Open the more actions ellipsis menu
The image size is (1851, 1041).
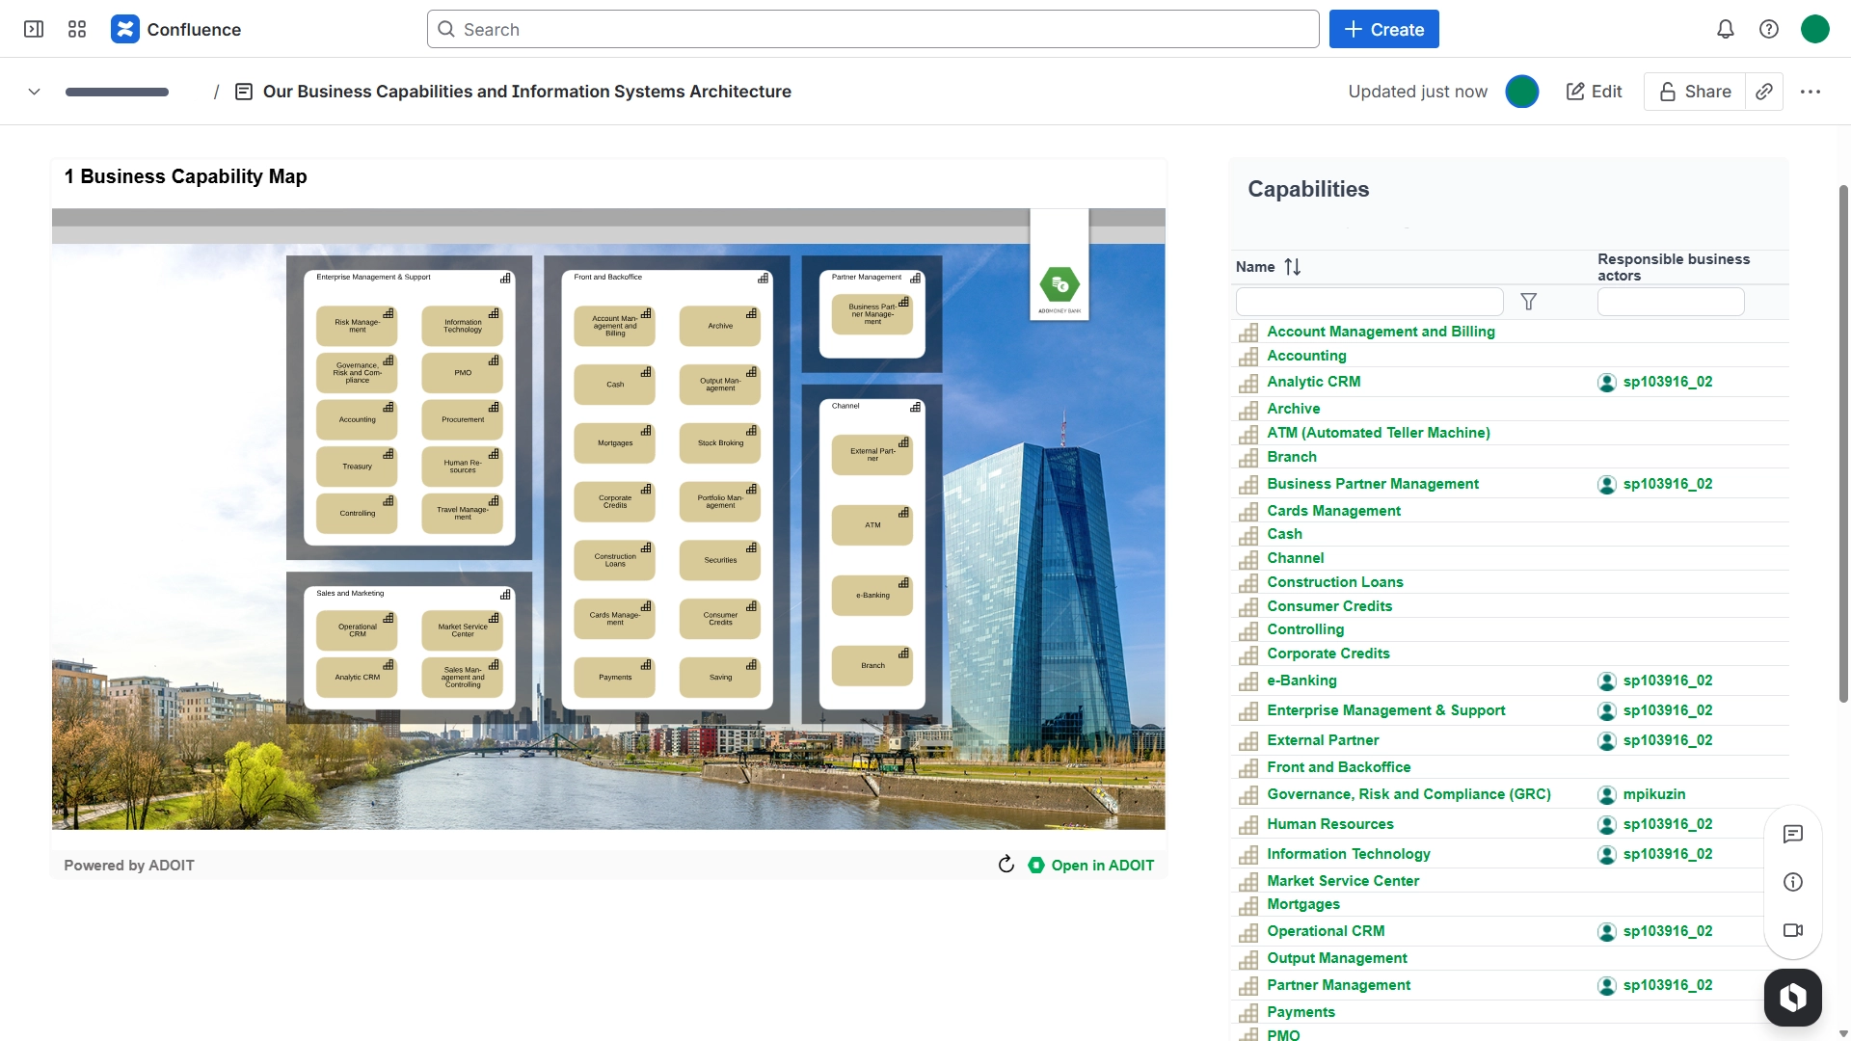coord(1811,92)
